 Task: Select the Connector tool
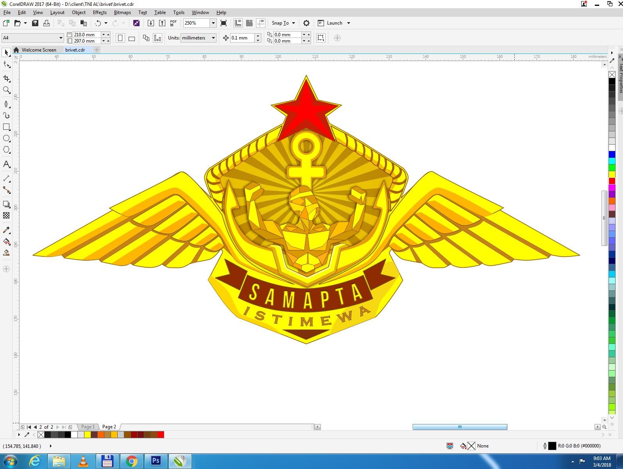(x=6, y=190)
